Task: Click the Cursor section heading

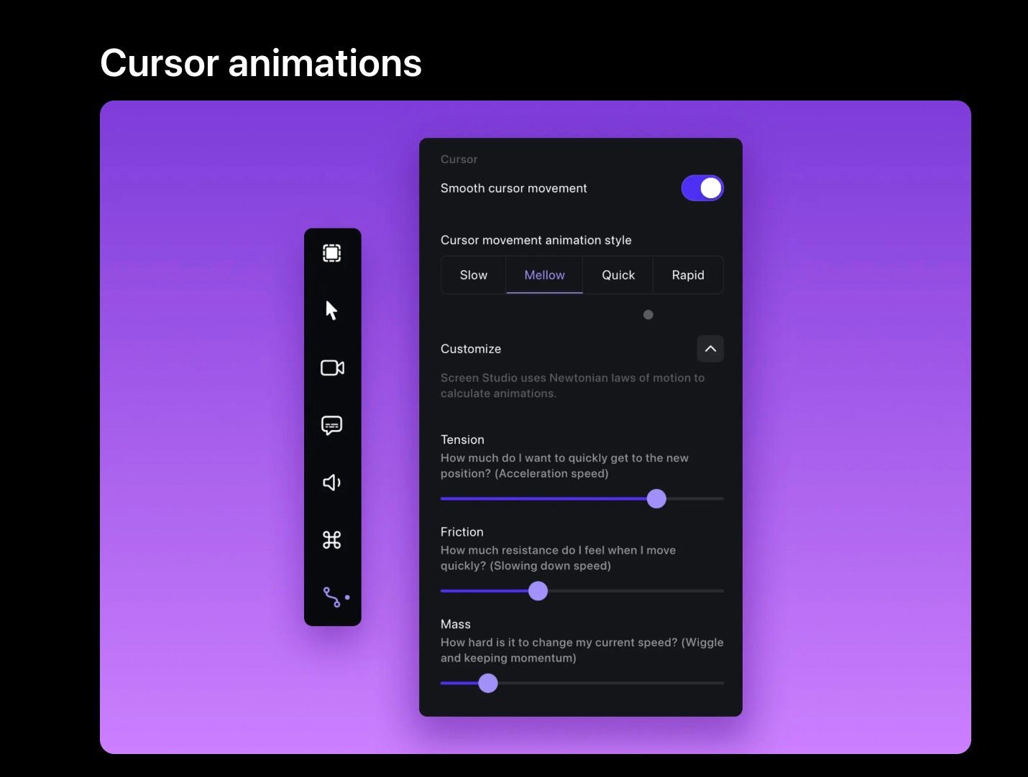Action: coord(459,159)
